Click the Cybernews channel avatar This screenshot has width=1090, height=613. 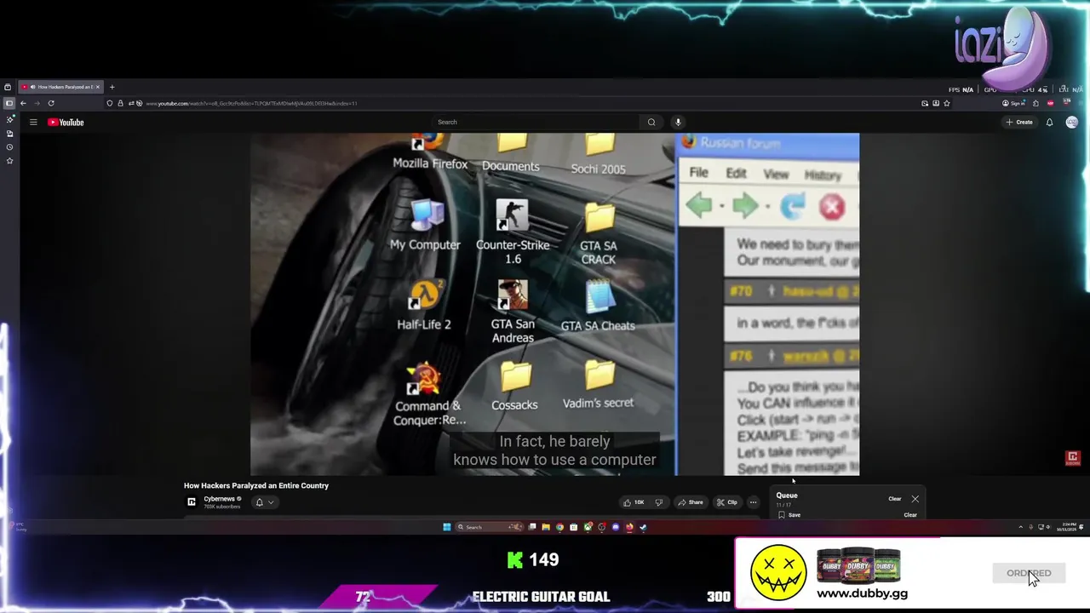pyautogui.click(x=192, y=502)
